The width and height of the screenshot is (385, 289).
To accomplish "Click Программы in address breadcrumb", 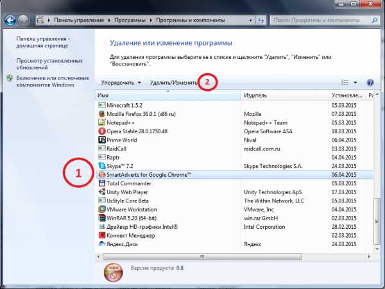I will 130,20.
